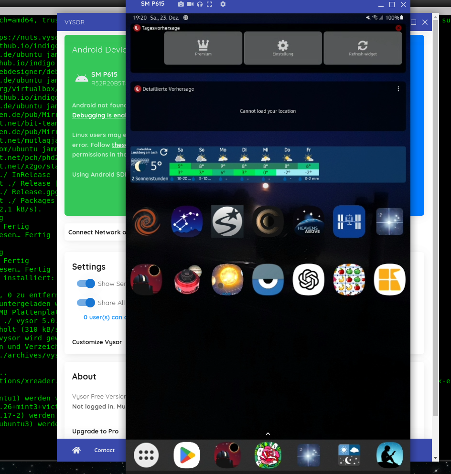Screen dimensions: 451x474
Task: Open the 0 user(s) can link in Vysor
Action: pyautogui.click(x=104, y=317)
